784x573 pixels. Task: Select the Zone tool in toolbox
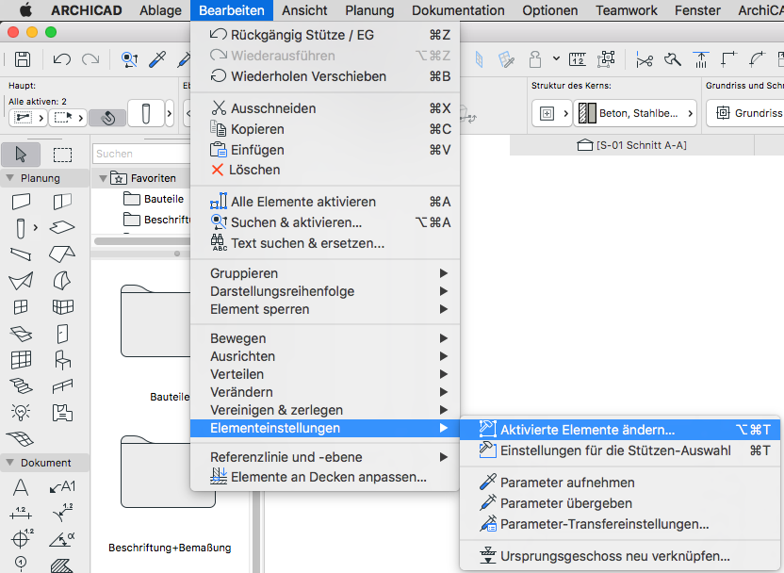(x=62, y=412)
